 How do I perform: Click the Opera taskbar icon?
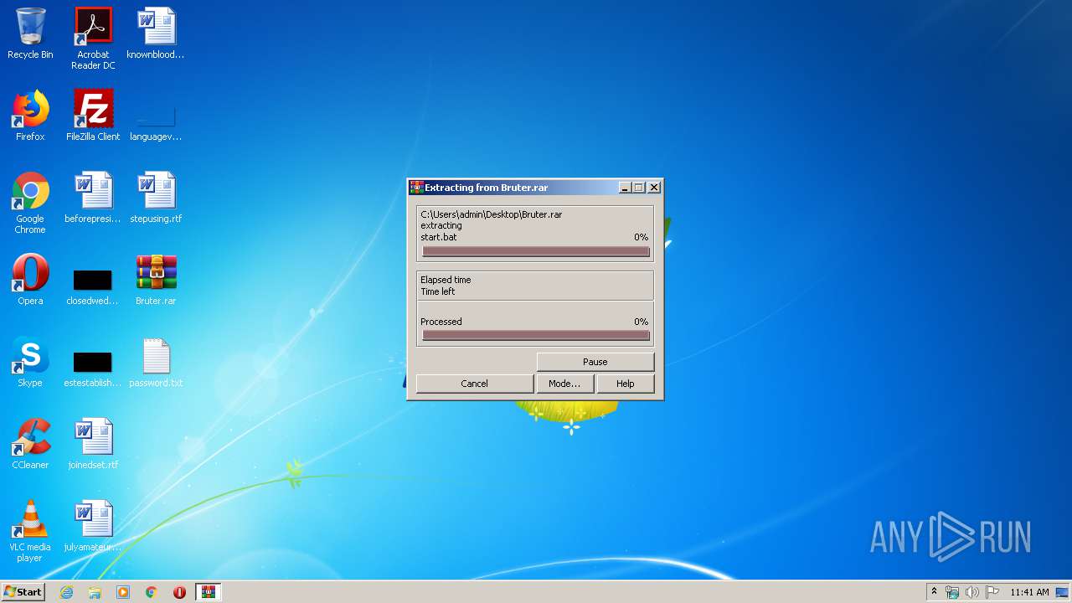click(179, 592)
